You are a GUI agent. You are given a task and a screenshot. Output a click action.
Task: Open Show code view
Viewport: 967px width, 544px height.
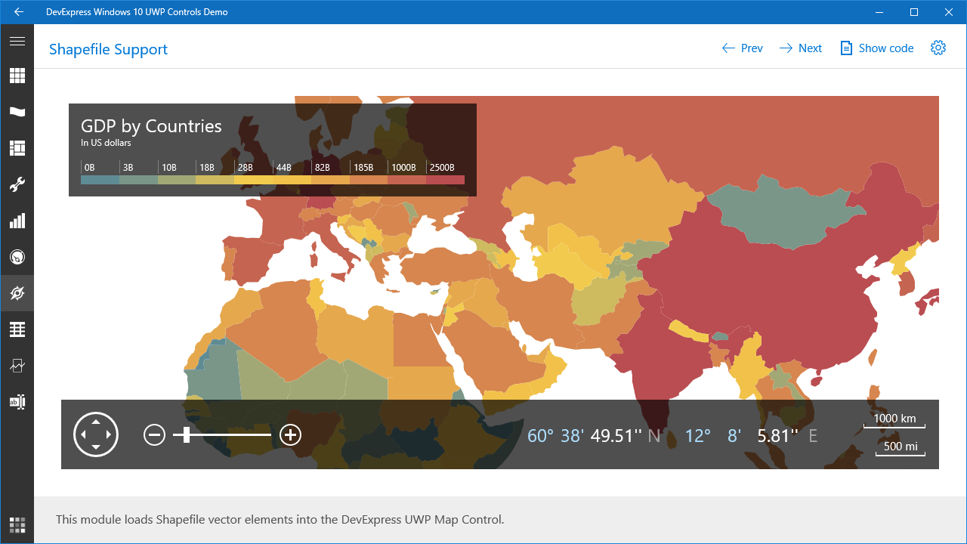(876, 48)
